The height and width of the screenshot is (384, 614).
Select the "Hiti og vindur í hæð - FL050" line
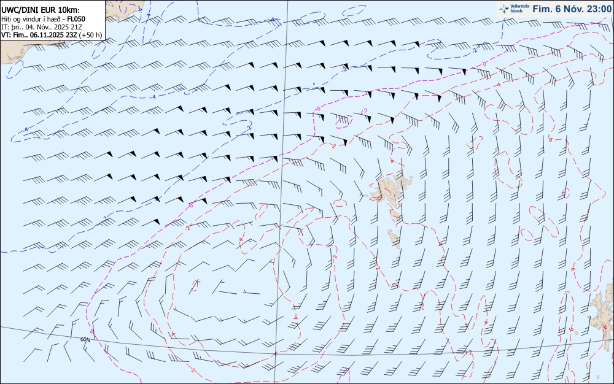tap(43, 19)
